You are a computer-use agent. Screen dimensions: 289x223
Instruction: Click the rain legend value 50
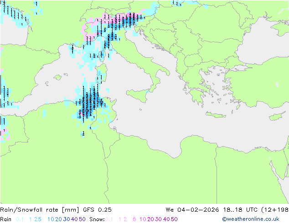(x=82, y=219)
